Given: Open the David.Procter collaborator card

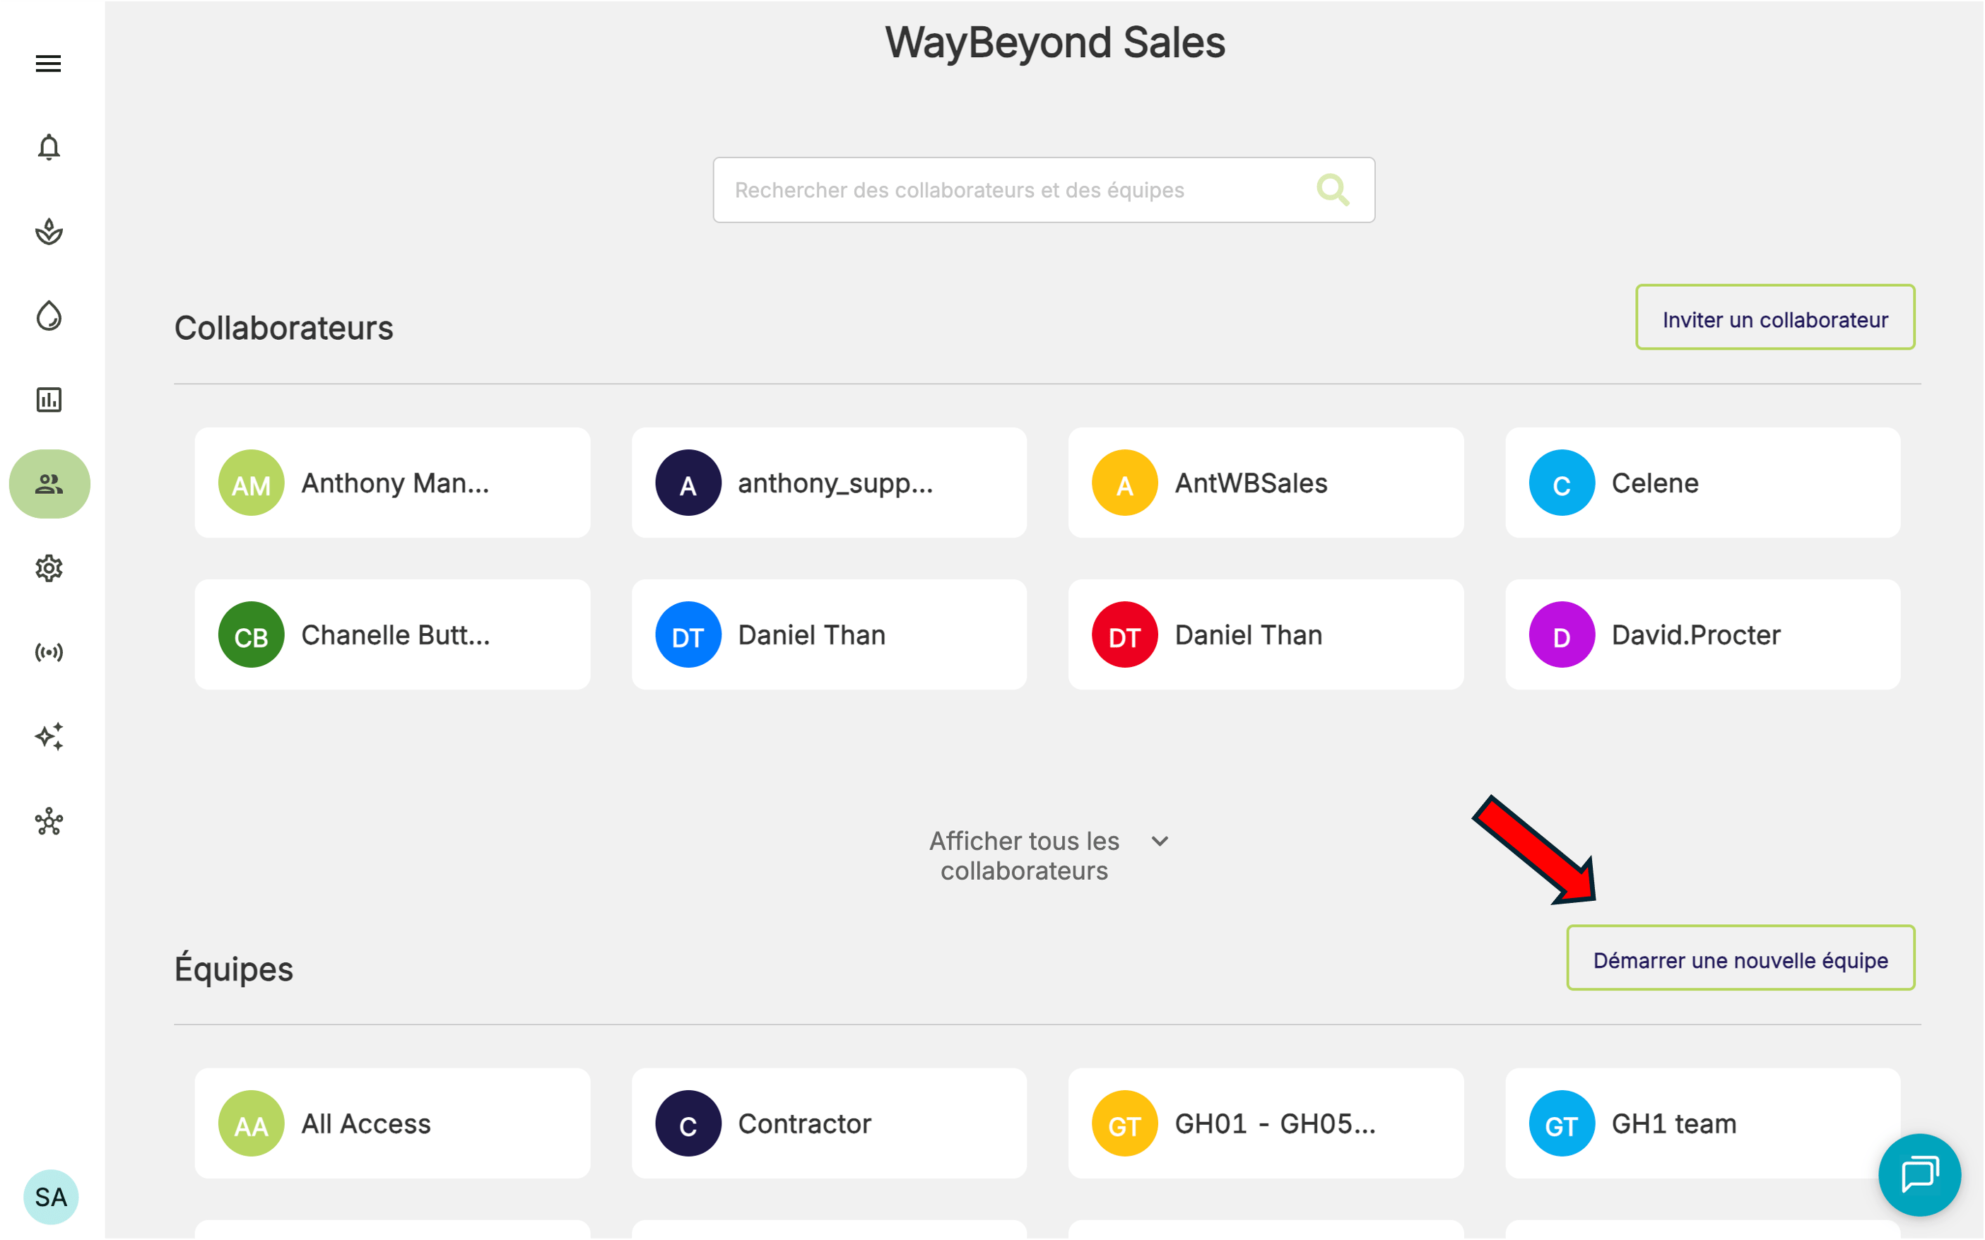Looking at the screenshot, I should [1703, 634].
